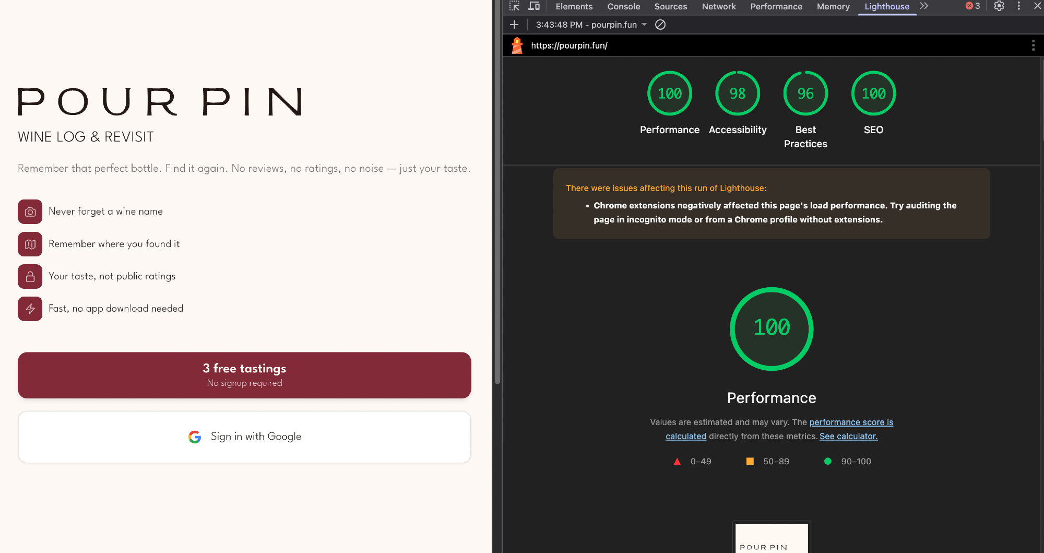Switch to the Console tab
Screen dimensions: 1044x553
(623, 6)
